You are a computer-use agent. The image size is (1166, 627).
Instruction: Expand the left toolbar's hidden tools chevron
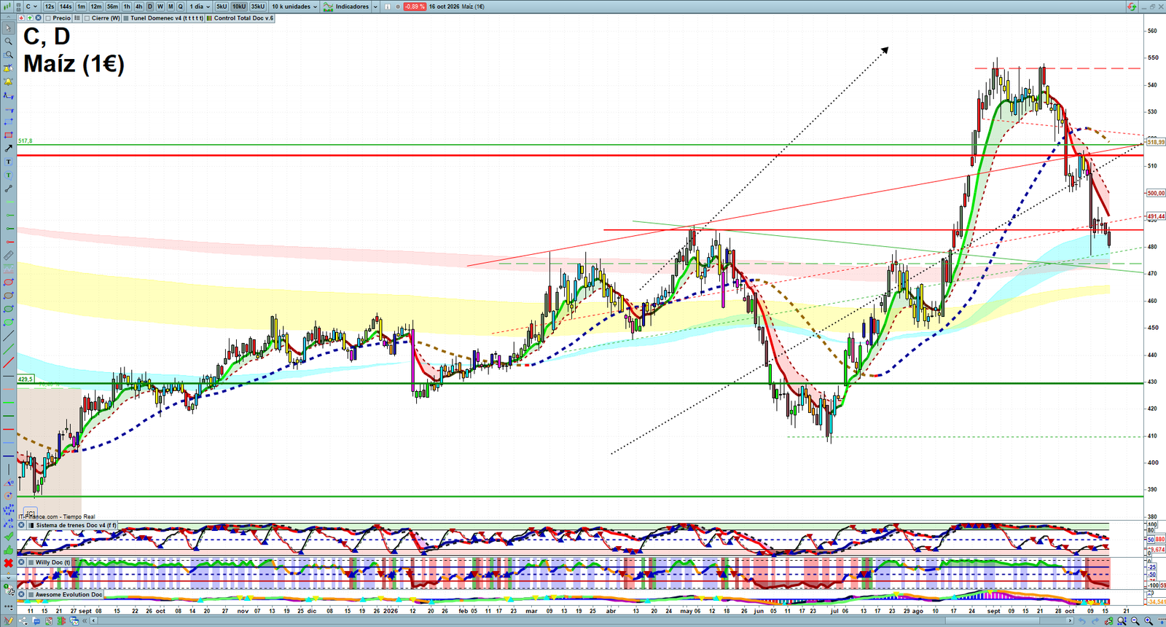click(8, 577)
